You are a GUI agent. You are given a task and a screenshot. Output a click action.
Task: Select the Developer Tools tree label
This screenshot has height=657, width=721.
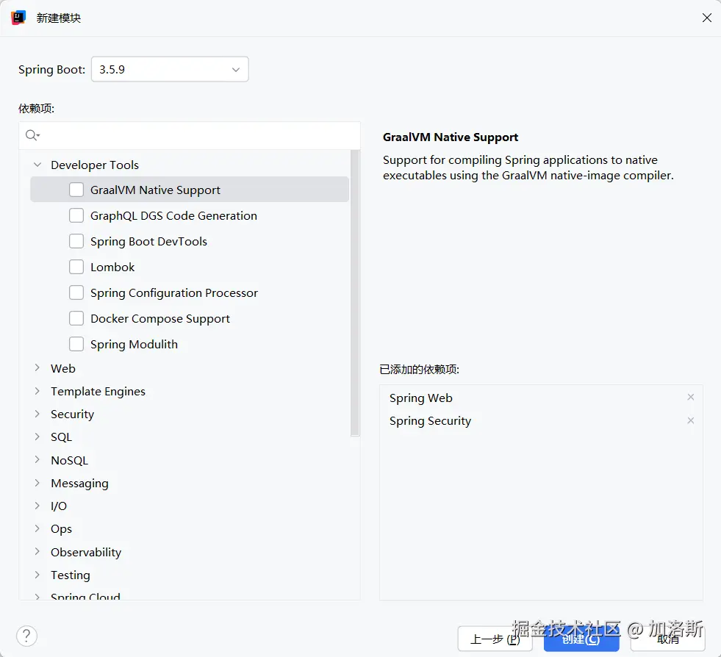[x=95, y=165]
